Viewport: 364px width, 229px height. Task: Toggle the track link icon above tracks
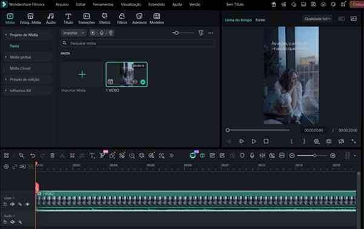click(15, 167)
